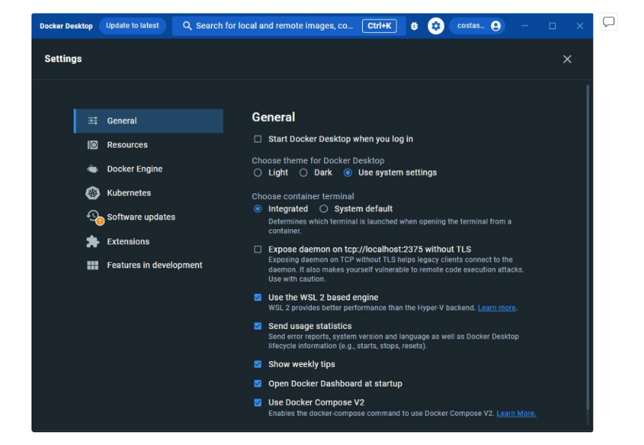The height and width of the screenshot is (445, 644).
Task: Select Use system settings theme option
Action: click(x=347, y=173)
